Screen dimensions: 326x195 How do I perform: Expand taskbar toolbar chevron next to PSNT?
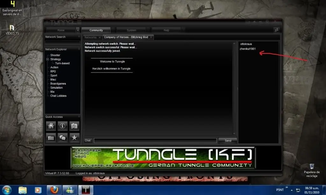[x=287, y=187]
